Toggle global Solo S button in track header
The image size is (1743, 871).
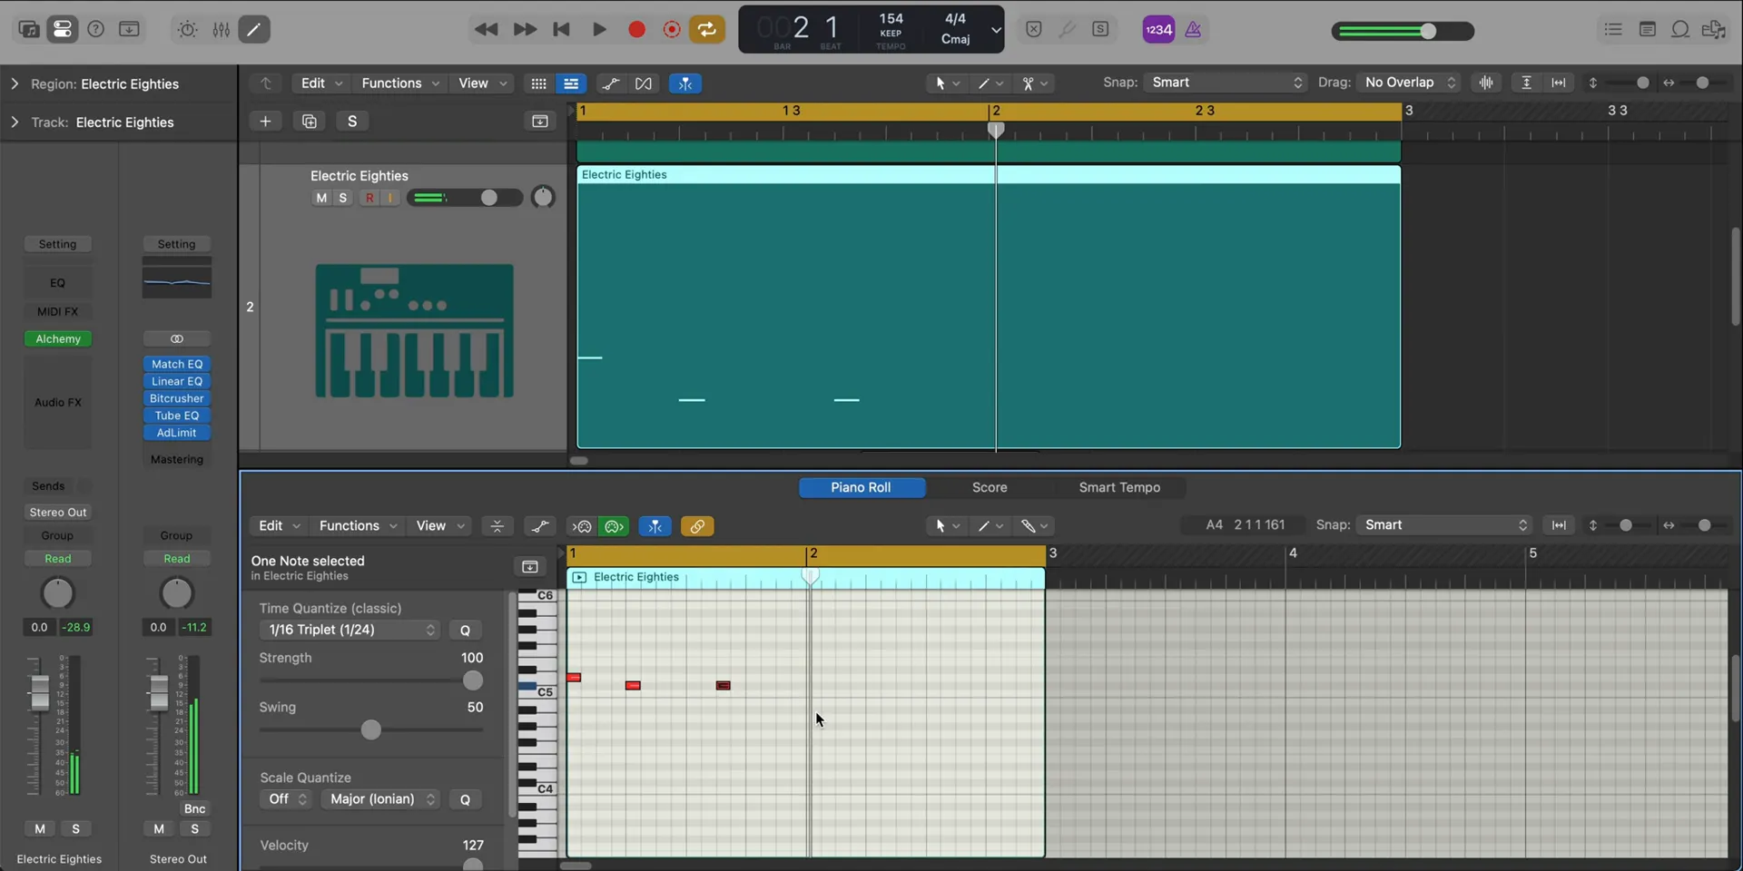pyautogui.click(x=352, y=121)
